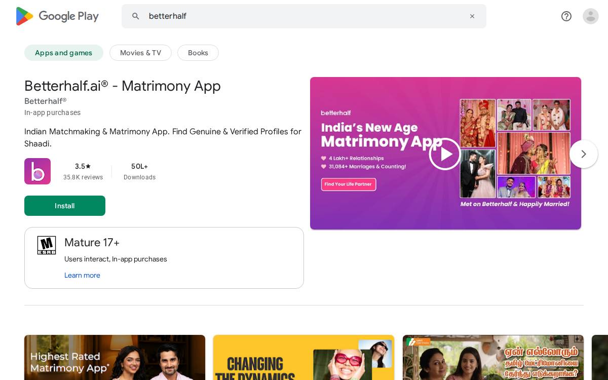Click the Mature 17+ heading
Image resolution: width=608 pixels, height=380 pixels.
(92, 242)
